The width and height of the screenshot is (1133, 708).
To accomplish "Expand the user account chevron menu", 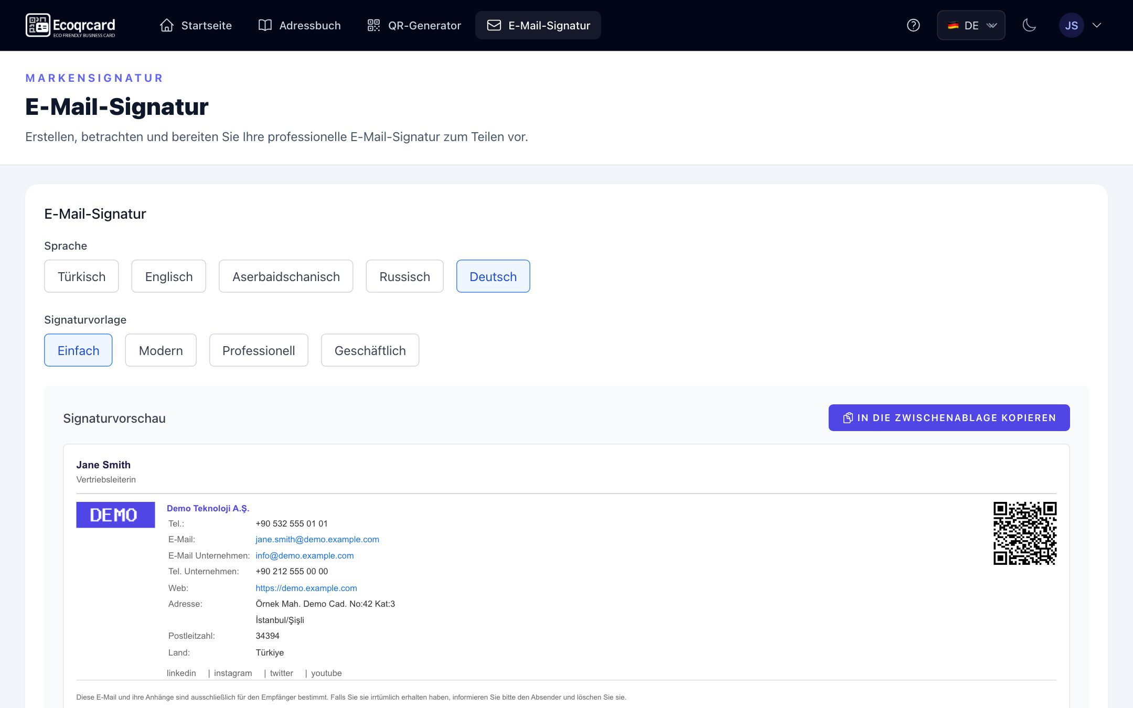I will point(1097,25).
